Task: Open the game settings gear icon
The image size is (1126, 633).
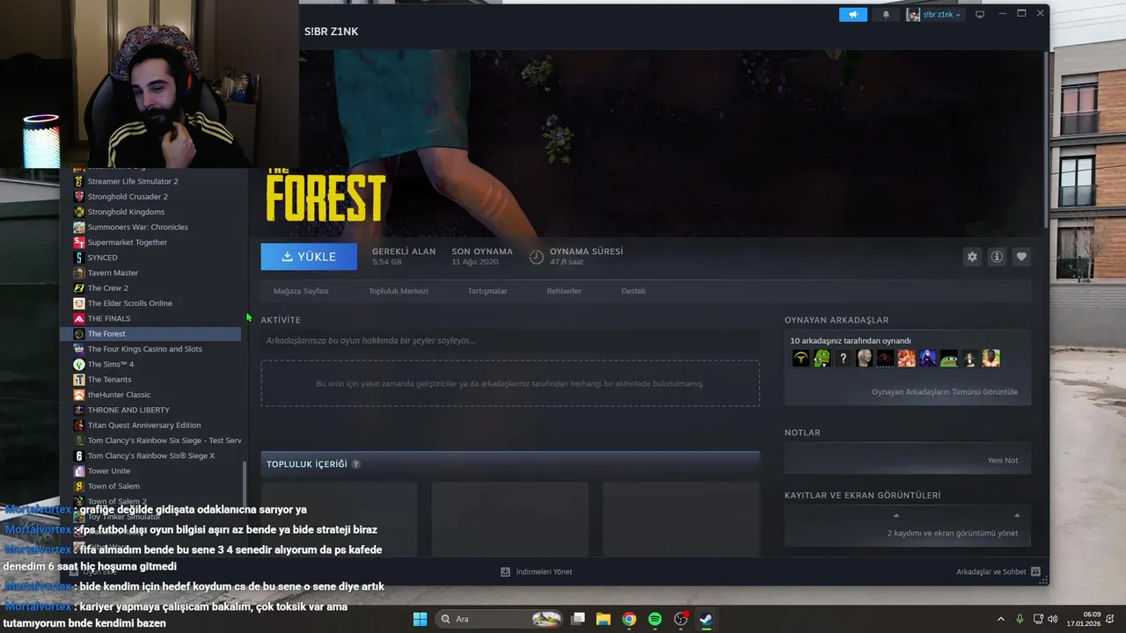Action: click(972, 257)
